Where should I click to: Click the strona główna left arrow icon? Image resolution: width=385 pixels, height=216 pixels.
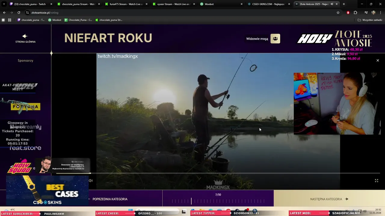25,36
